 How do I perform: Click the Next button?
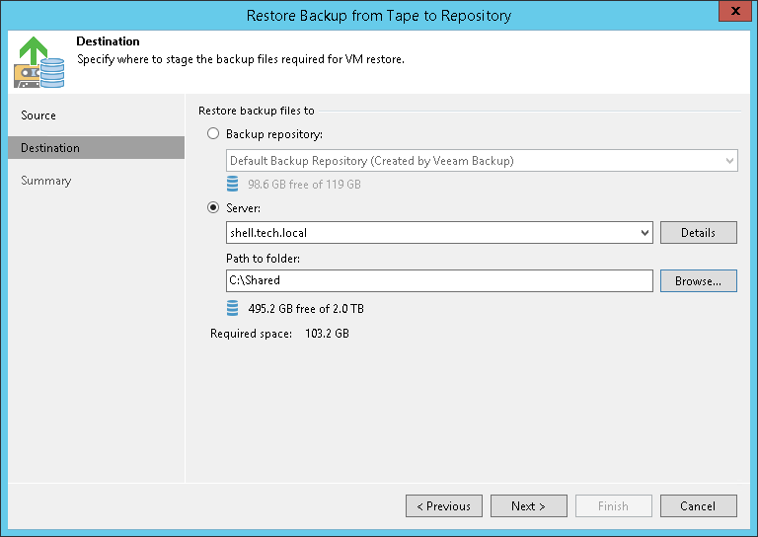pos(528,506)
